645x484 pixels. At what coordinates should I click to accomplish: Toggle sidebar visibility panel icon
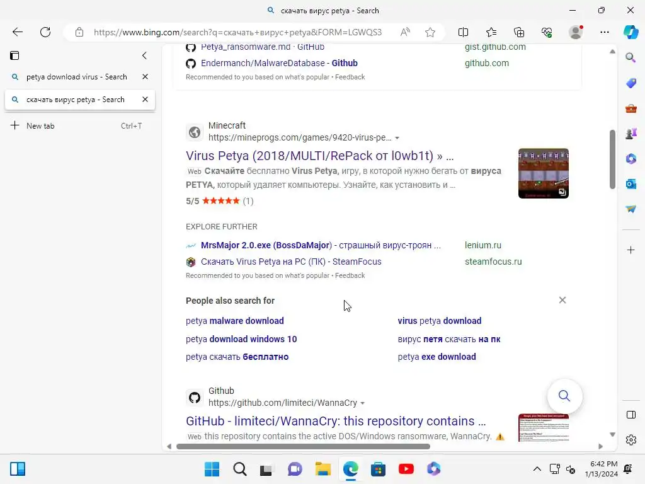coord(631,415)
